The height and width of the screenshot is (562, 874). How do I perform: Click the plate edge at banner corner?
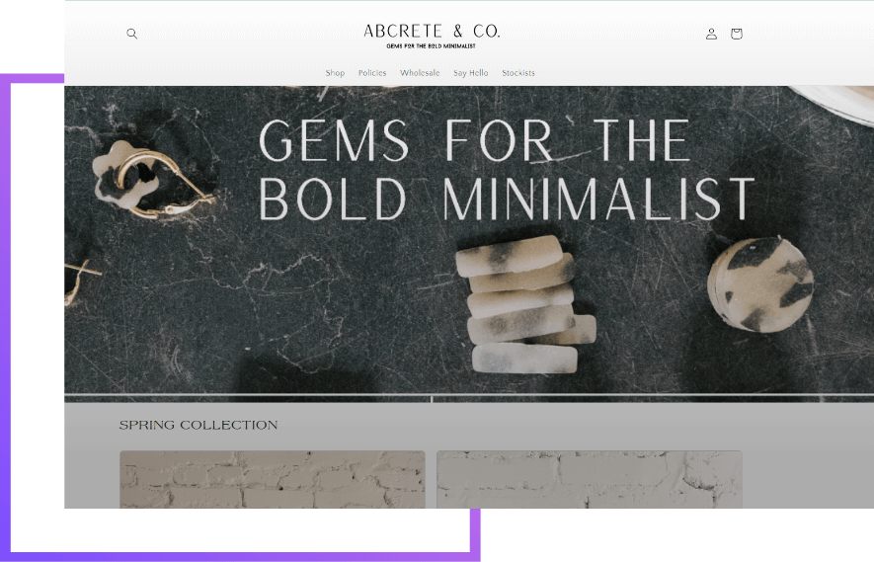tap(836, 103)
